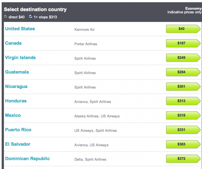Click the $284 Guatemala price button
This screenshot has width=202, height=169.
coord(182,72)
